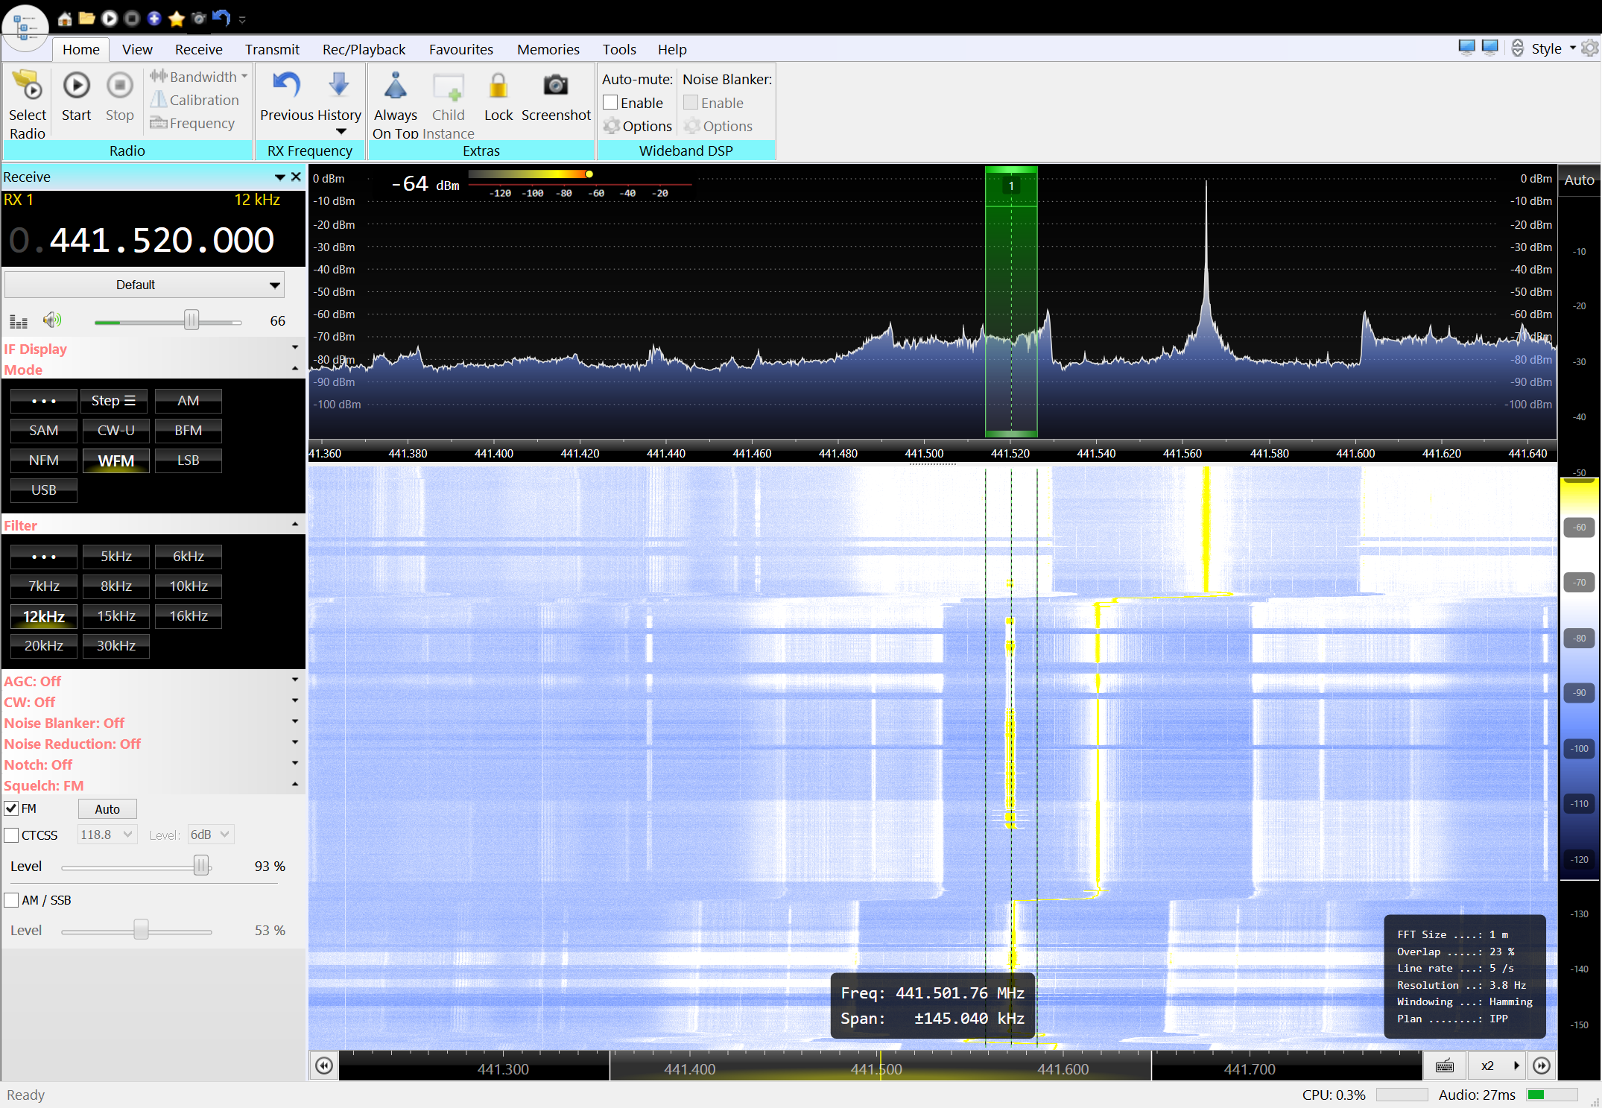Click the 441.520.000 frequency display
1602x1108 pixels.
[x=162, y=240]
